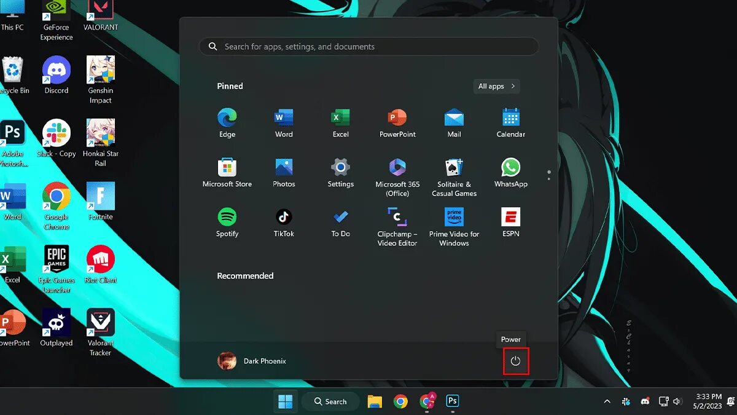Click the Slack icon in system tray
The height and width of the screenshot is (415, 737).
coord(626,401)
